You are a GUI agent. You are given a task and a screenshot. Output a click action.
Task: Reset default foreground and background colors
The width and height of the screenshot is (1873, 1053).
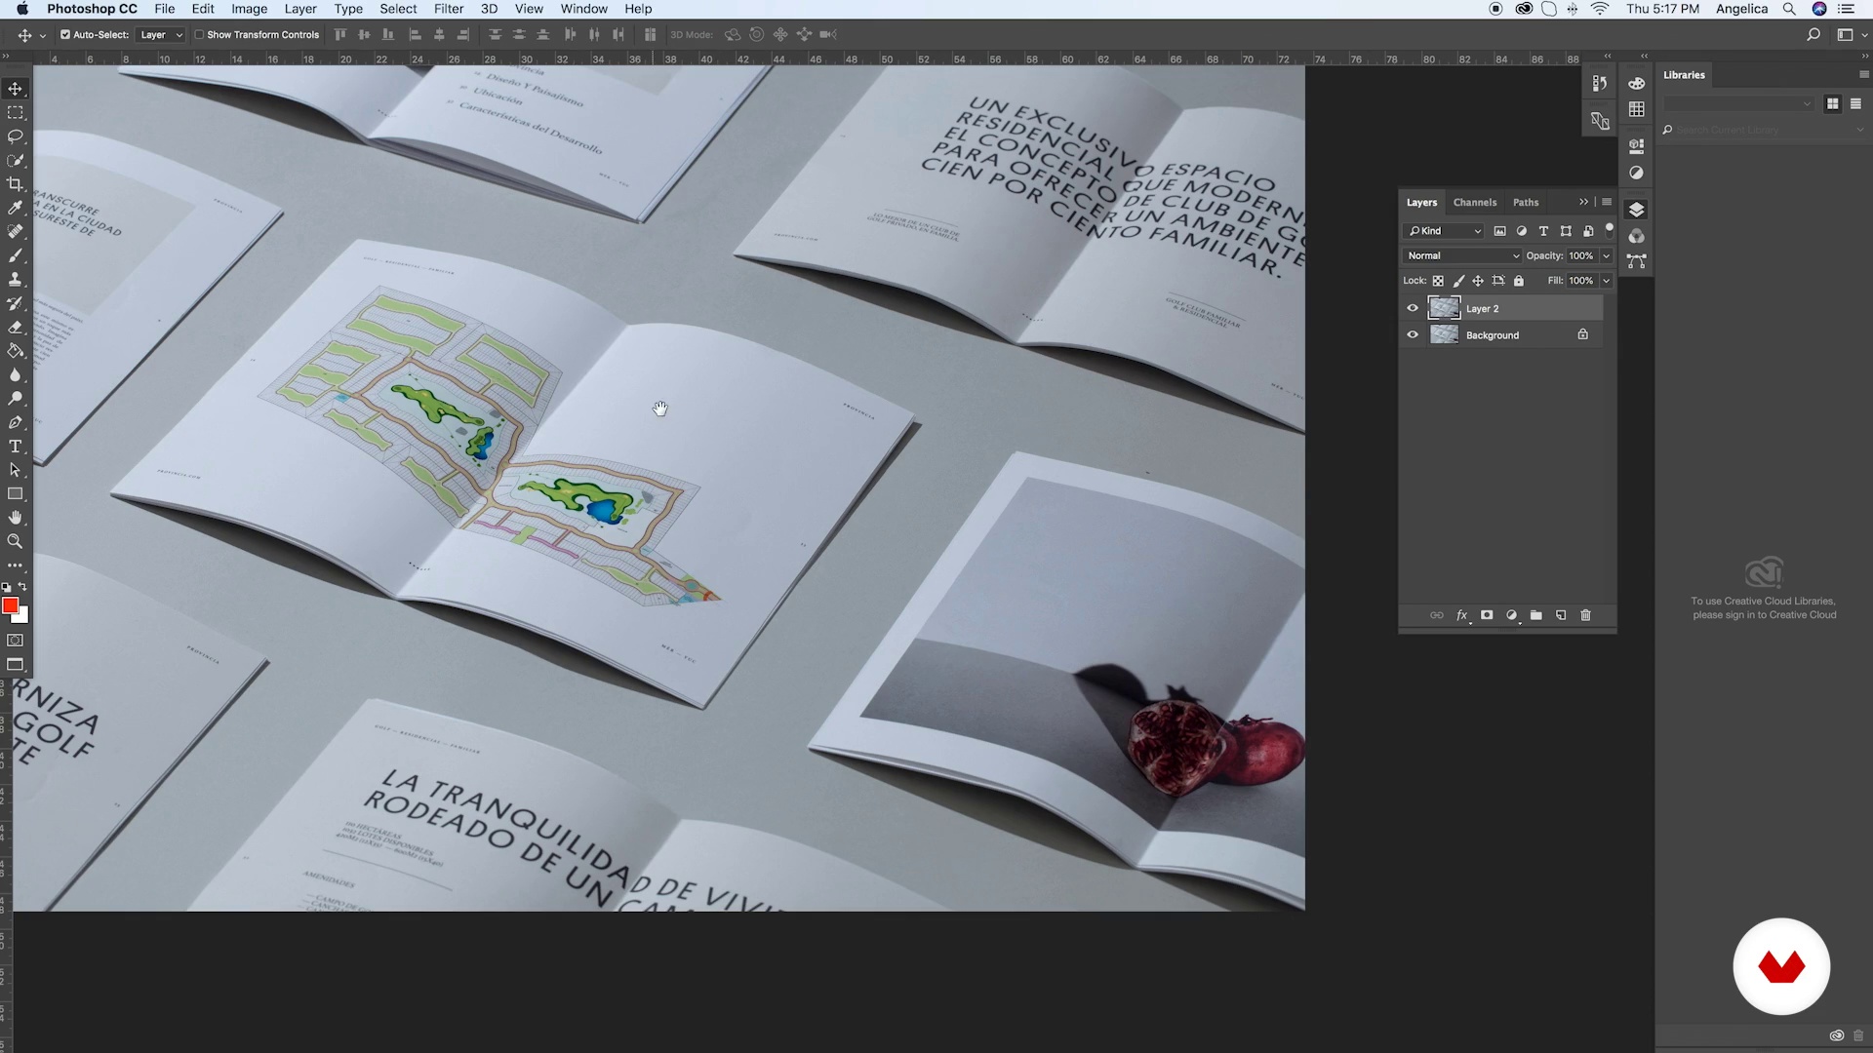click(x=6, y=588)
